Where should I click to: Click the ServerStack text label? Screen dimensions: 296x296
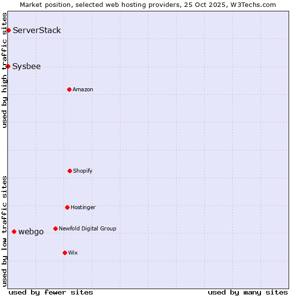tap(37, 31)
